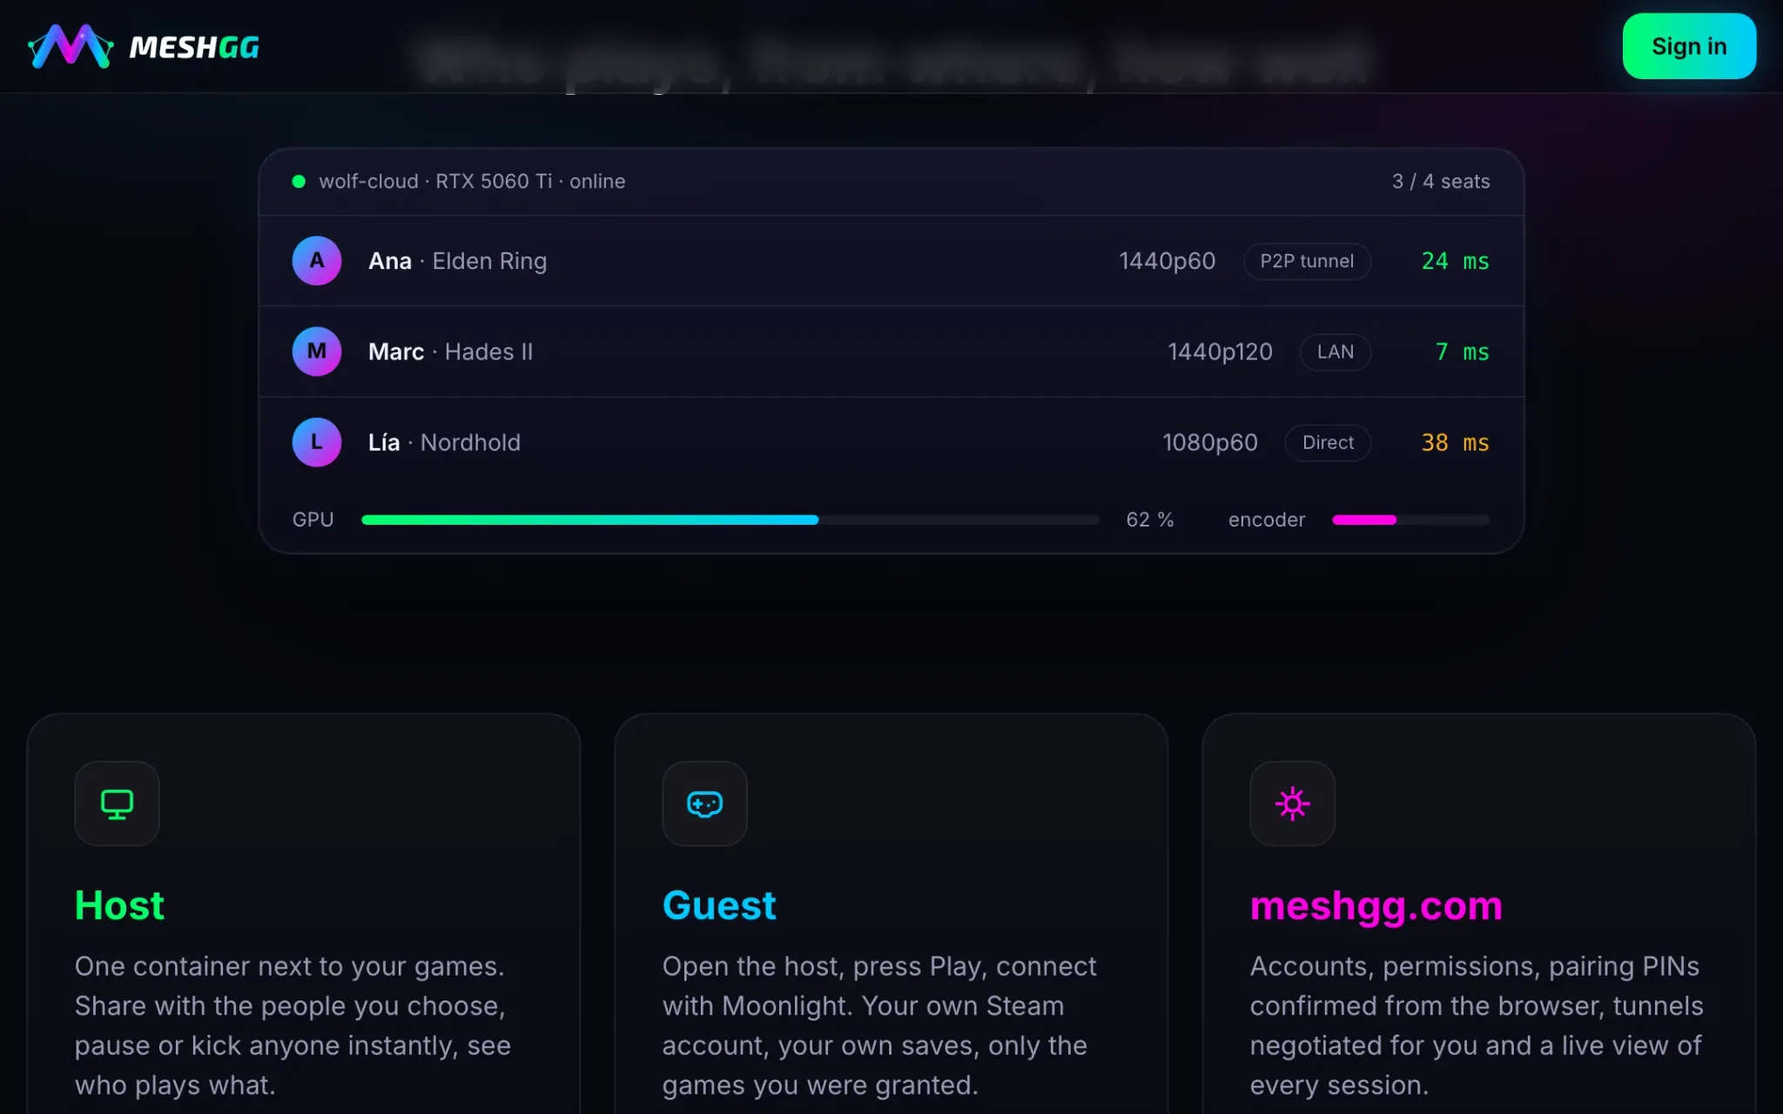
Task: Click the 1440p120 resolution value
Action: pyautogui.click(x=1220, y=352)
